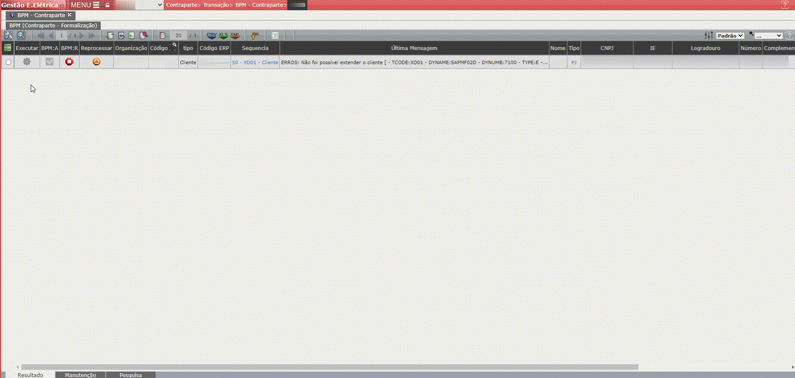Click the wrench and screwdriver tools icon
This screenshot has width=795, height=378.
(x=9, y=35)
